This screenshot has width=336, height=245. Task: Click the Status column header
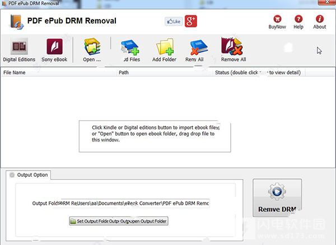259,73
